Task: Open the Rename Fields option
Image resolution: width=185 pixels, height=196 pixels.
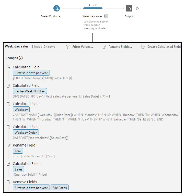Action: pyautogui.click(x=117, y=47)
